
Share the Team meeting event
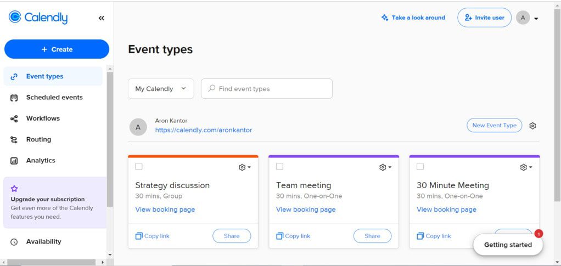point(373,236)
